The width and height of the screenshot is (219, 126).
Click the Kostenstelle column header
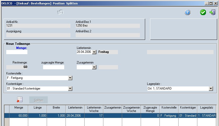[169, 107]
